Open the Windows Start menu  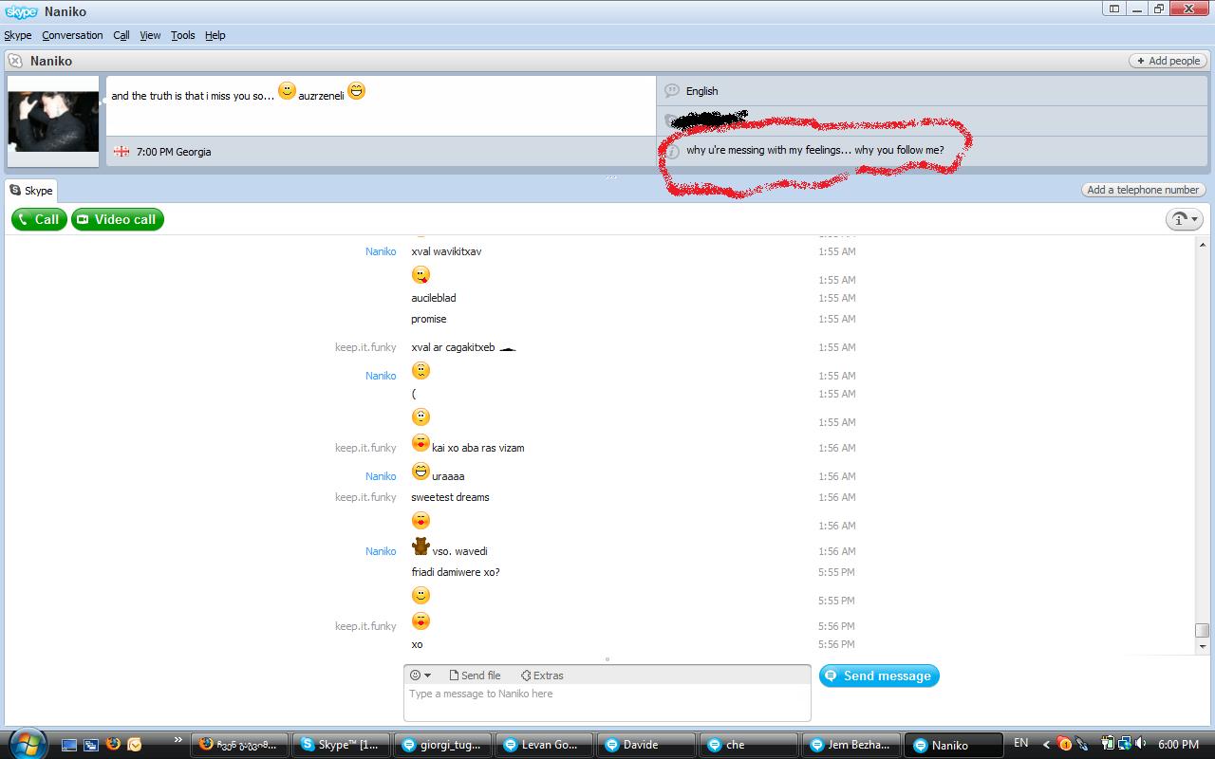(27, 743)
